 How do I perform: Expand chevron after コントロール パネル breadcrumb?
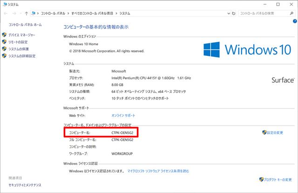[x=68, y=13]
